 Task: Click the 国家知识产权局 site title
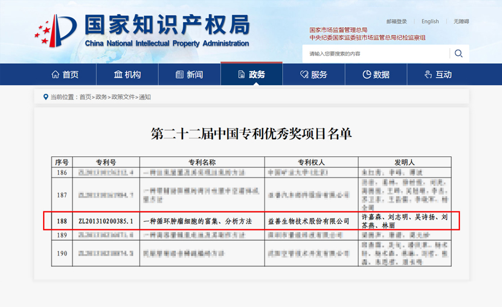[167, 25]
